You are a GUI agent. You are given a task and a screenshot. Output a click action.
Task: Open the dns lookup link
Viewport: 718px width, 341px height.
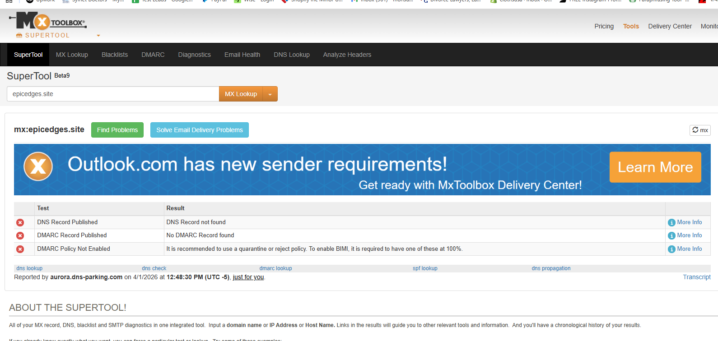click(29, 268)
